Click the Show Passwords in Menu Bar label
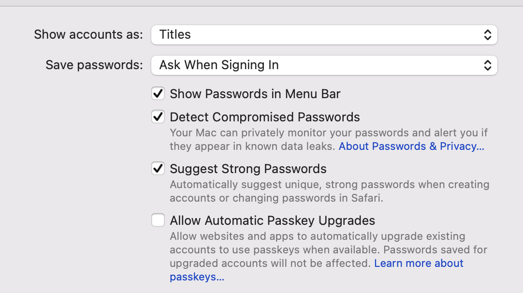 click(x=255, y=93)
